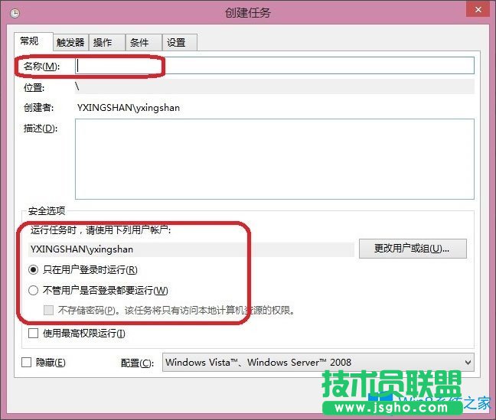Open the 操作 tab
Image resolution: width=496 pixels, height=420 pixels.
click(107, 42)
